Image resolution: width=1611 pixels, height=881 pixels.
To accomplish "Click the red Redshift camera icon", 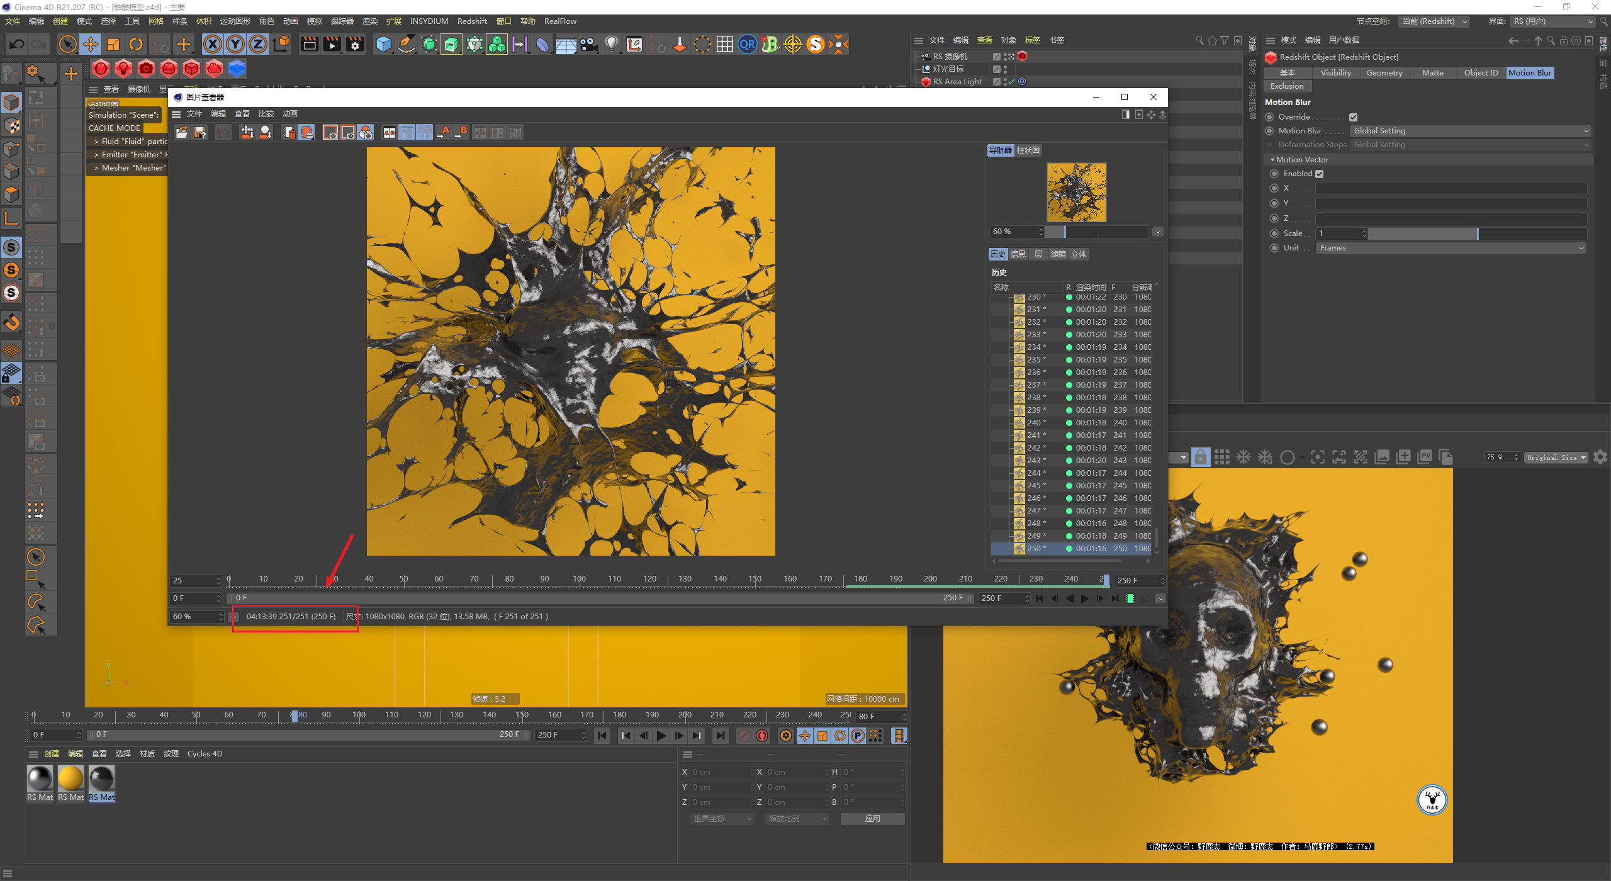I will [146, 68].
